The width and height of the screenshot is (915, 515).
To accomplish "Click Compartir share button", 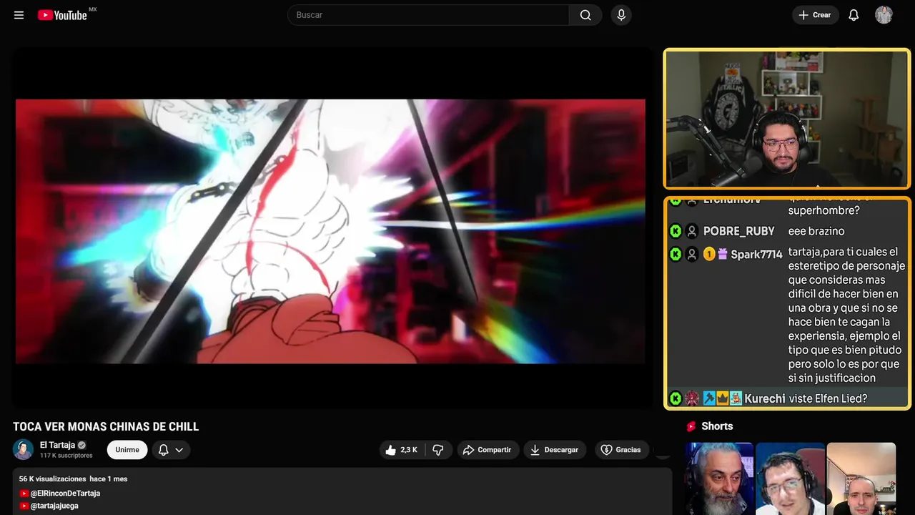I will pyautogui.click(x=488, y=450).
